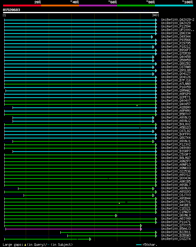Viewport: 196px width, 247px height.
Task: Open the UniRef100_B9S6F7 hit label
Action: (x=176, y=50)
